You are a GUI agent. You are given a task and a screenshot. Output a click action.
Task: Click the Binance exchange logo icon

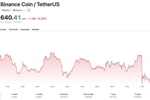tap(14, 10)
